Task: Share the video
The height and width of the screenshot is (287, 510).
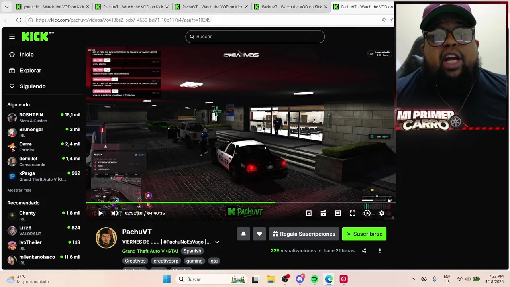Action: pos(364,251)
